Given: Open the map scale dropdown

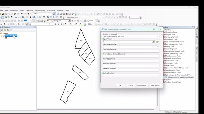Looking at the screenshot, I should [x=51, y=14].
